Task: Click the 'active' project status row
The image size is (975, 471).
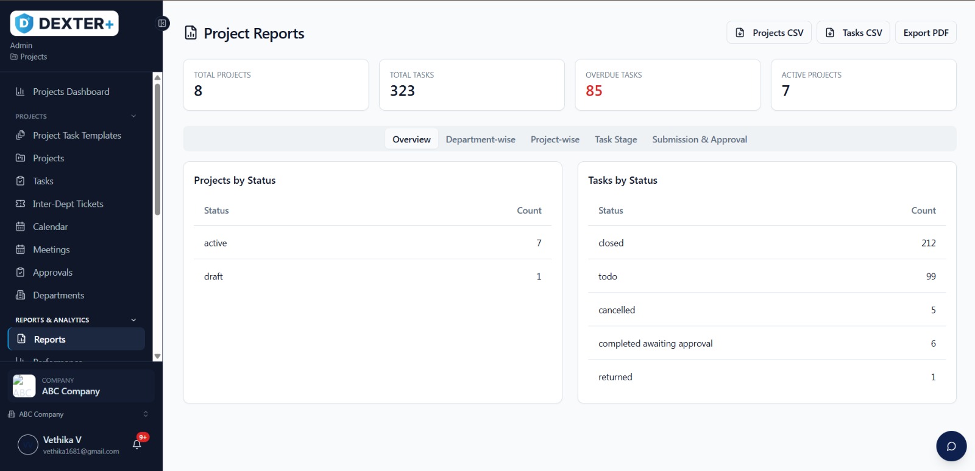Action: coord(372,243)
